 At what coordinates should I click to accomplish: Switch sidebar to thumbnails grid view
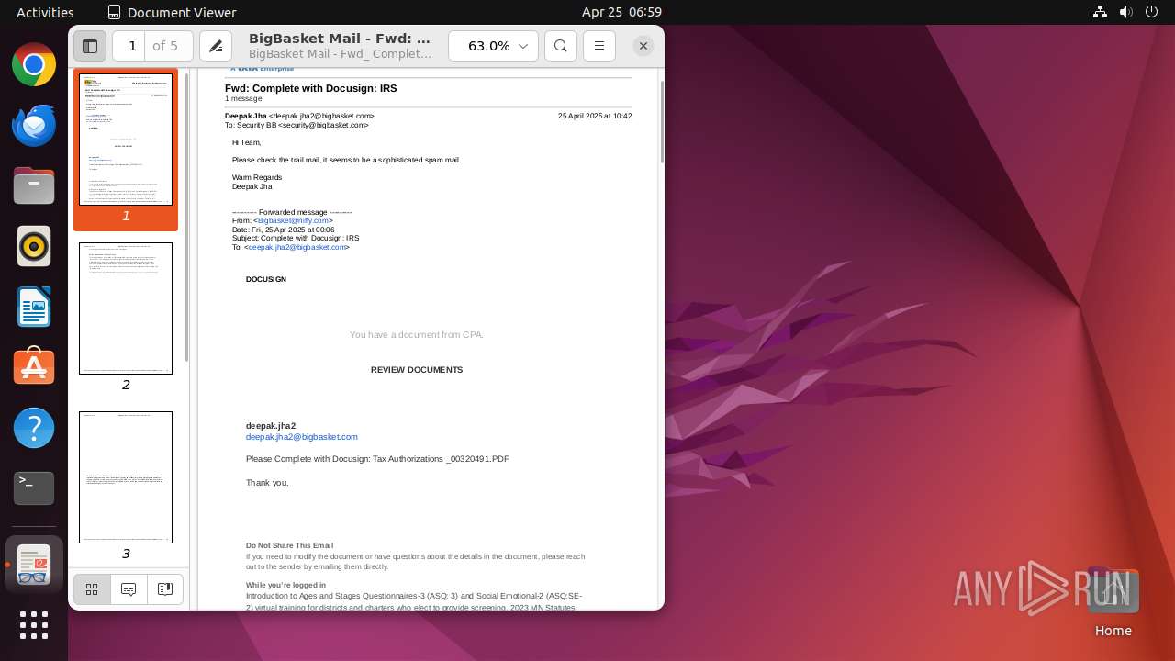(92, 589)
